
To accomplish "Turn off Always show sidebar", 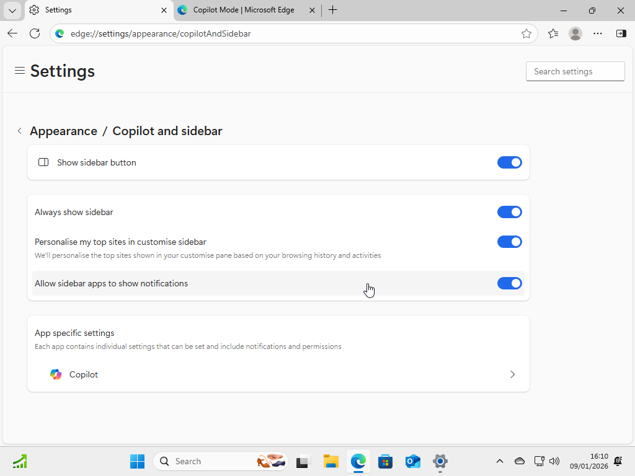I will coord(509,212).
